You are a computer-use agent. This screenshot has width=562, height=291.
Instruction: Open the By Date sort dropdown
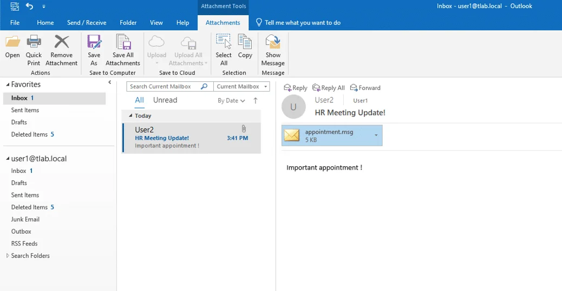231,101
